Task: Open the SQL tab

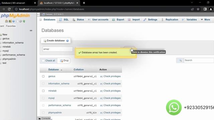Action: [64, 20]
